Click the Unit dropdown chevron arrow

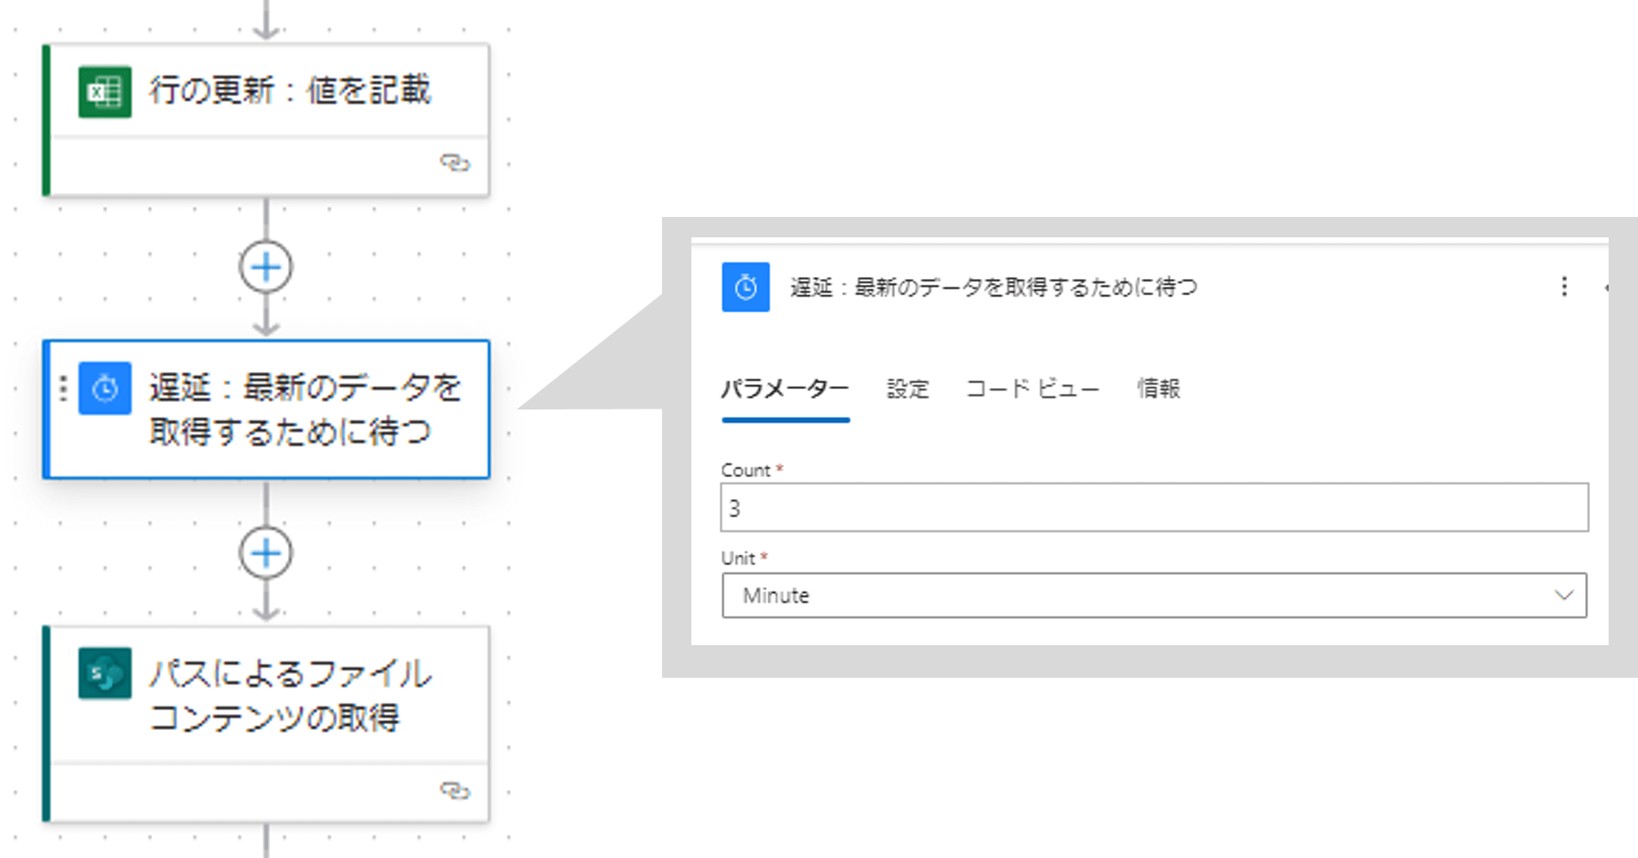(x=1563, y=595)
